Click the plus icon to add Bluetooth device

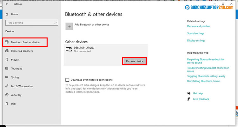[69, 26]
